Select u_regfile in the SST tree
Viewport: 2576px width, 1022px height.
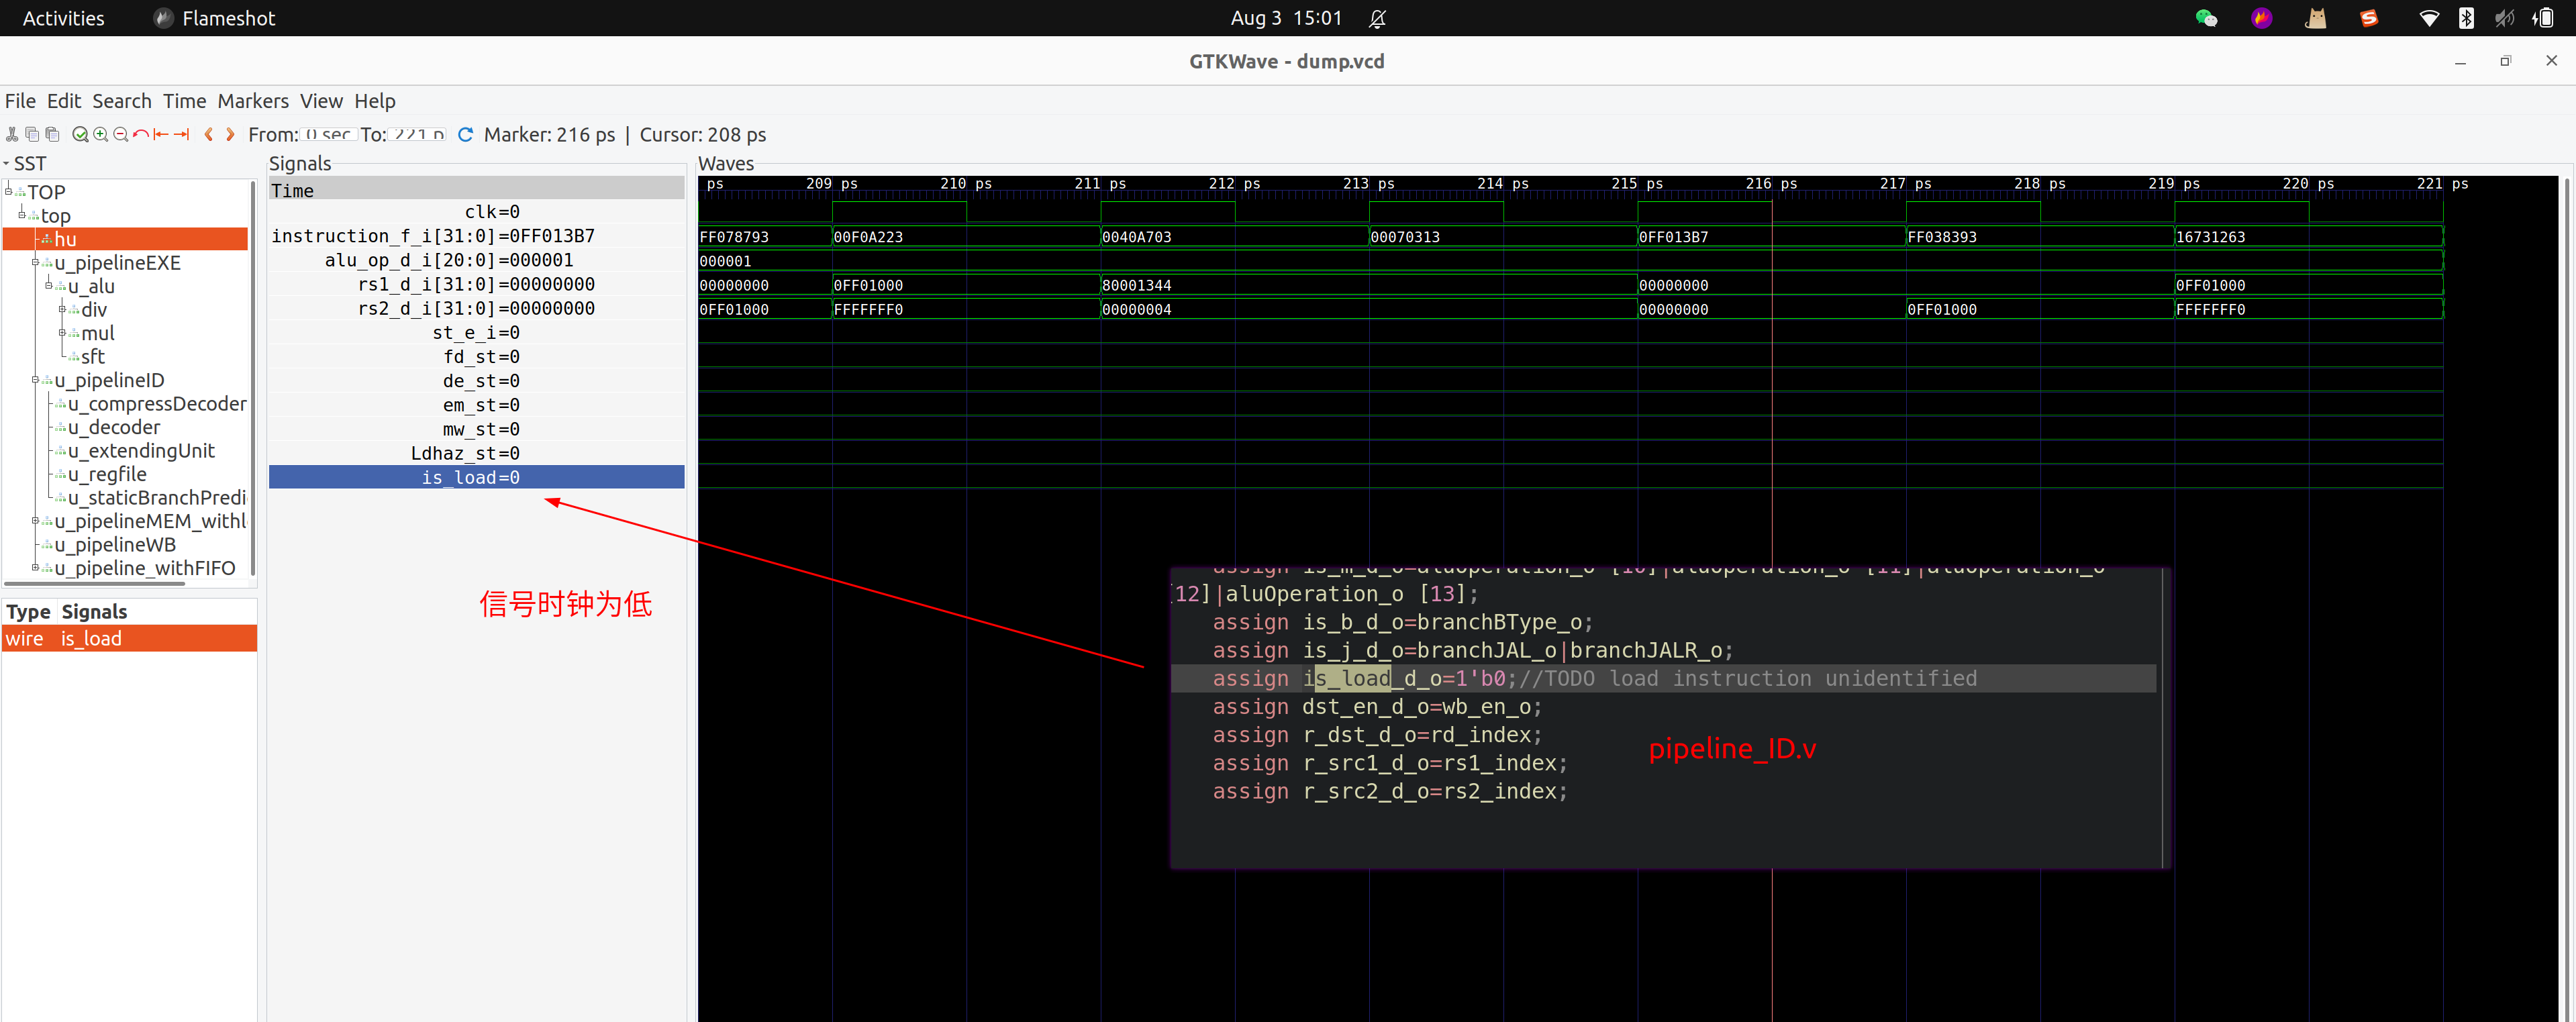click(107, 474)
